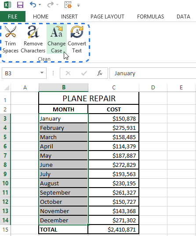196x236 pixels.
Task: Undo the last action
Action: coord(33,5)
